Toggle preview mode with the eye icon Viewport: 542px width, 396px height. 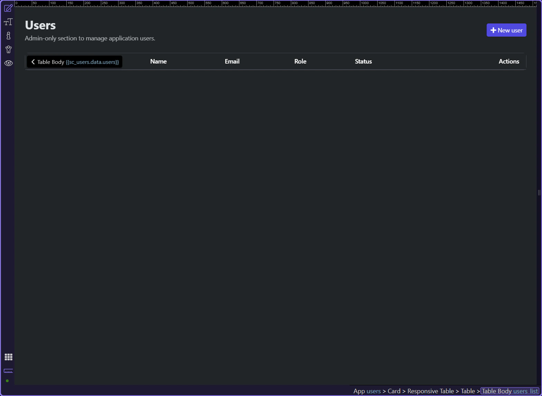[x=8, y=63]
